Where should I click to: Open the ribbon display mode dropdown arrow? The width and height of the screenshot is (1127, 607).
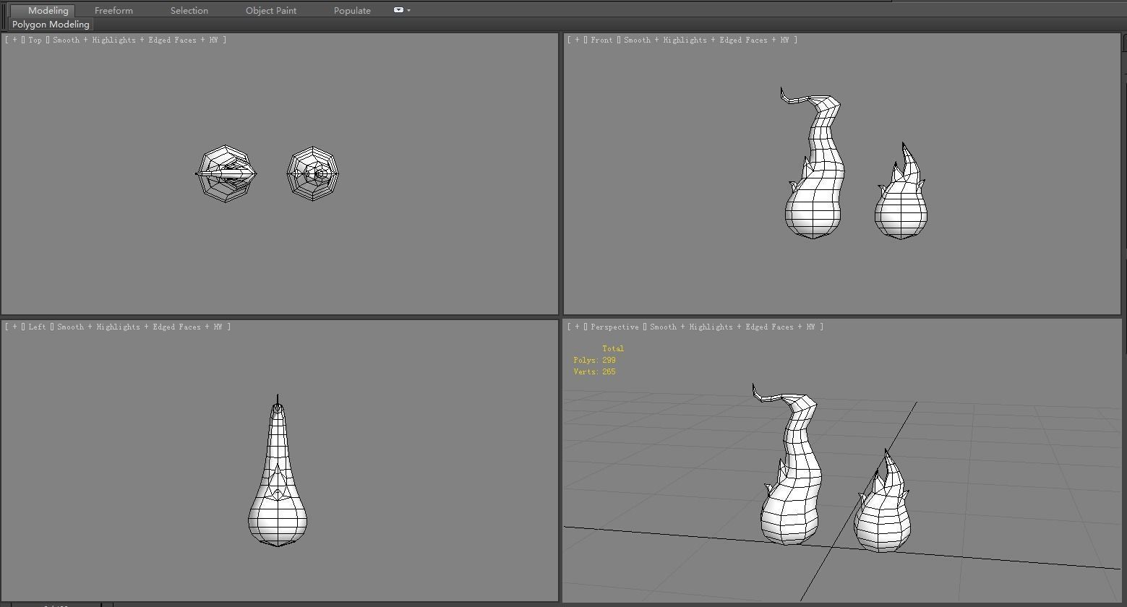click(409, 10)
